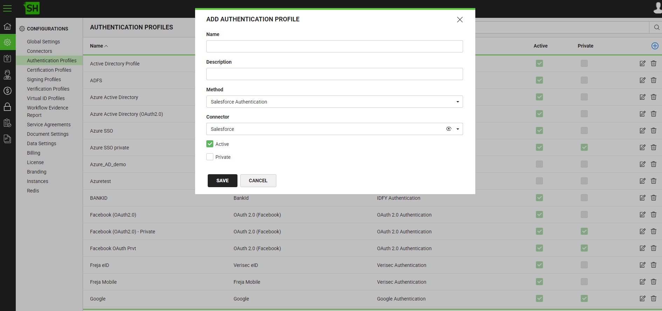Click the search magnifier icon
The height and width of the screenshot is (311, 662).
pyautogui.click(x=656, y=27)
